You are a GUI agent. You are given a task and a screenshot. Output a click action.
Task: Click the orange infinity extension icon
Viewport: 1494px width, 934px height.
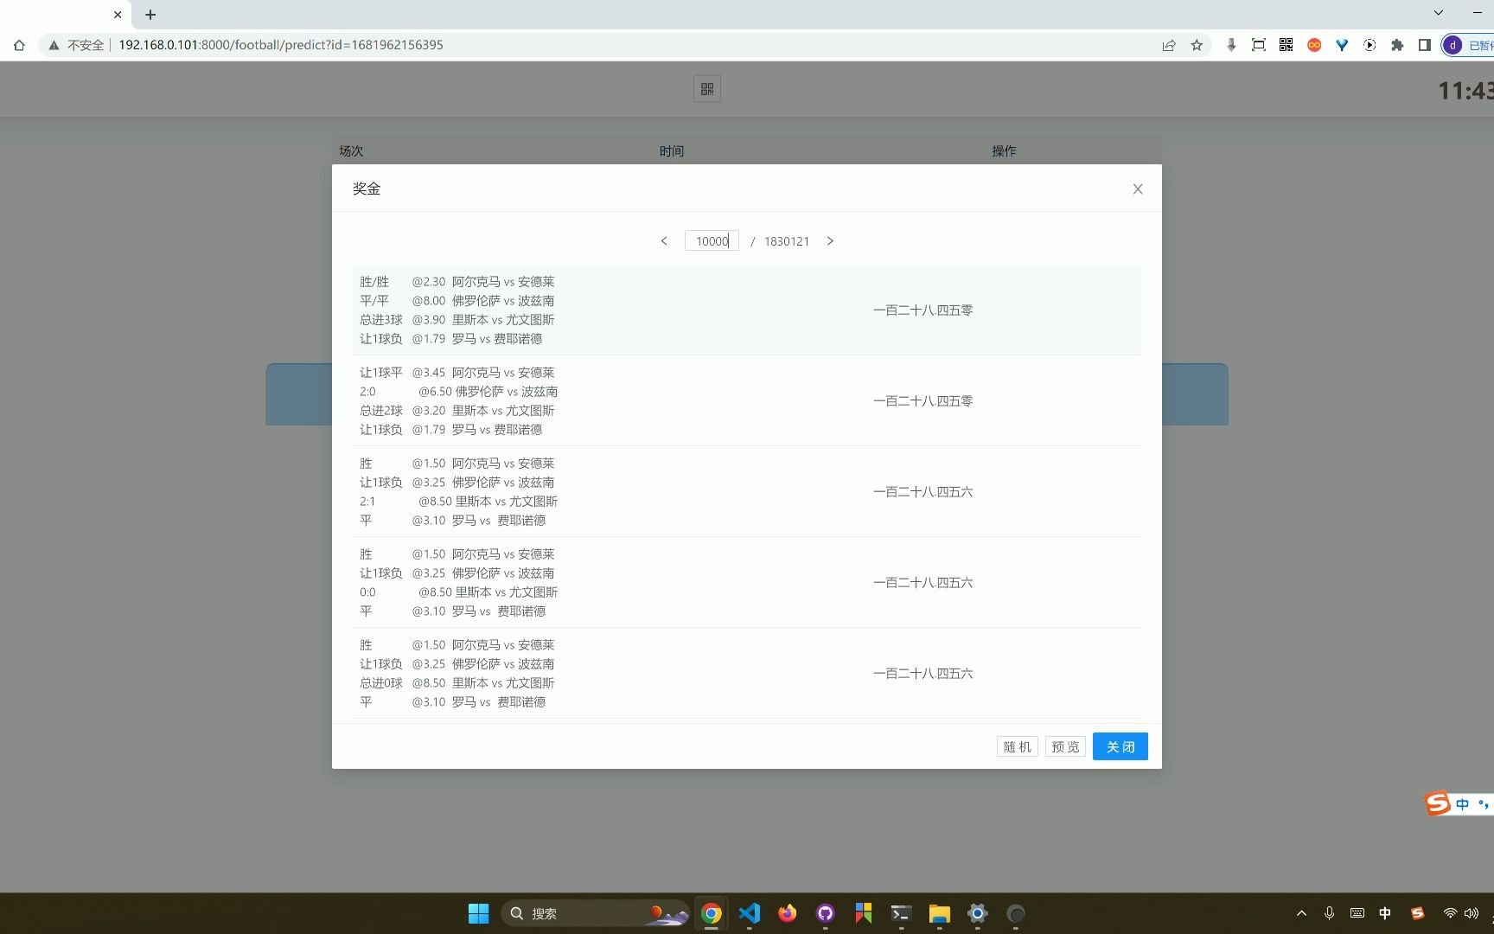point(1314,45)
